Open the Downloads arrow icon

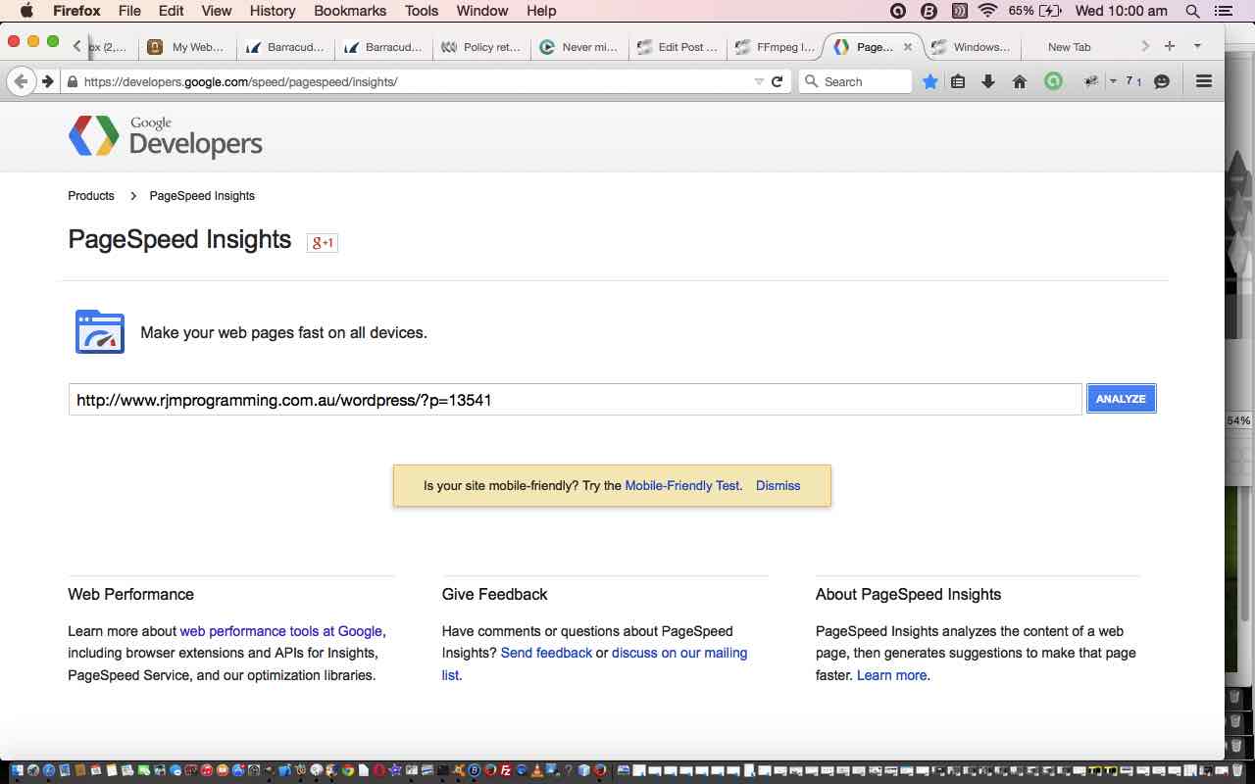(988, 81)
